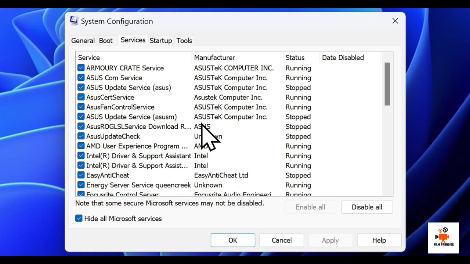Click the EasyAntiCheat Ltd manufacturer cell
Image resolution: width=470 pixels, height=264 pixels.
tap(221, 175)
